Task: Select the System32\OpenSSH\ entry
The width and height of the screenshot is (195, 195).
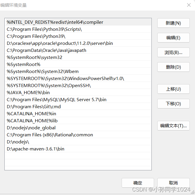Action: pyautogui.click(x=78, y=85)
